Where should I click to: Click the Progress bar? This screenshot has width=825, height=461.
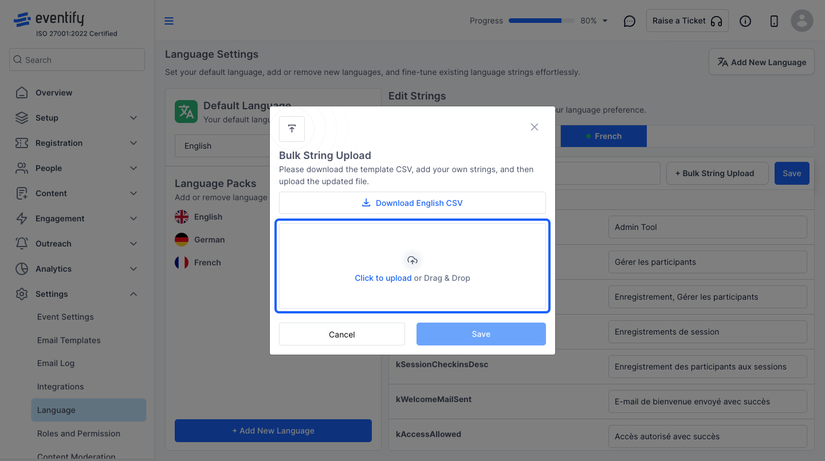pos(541,21)
